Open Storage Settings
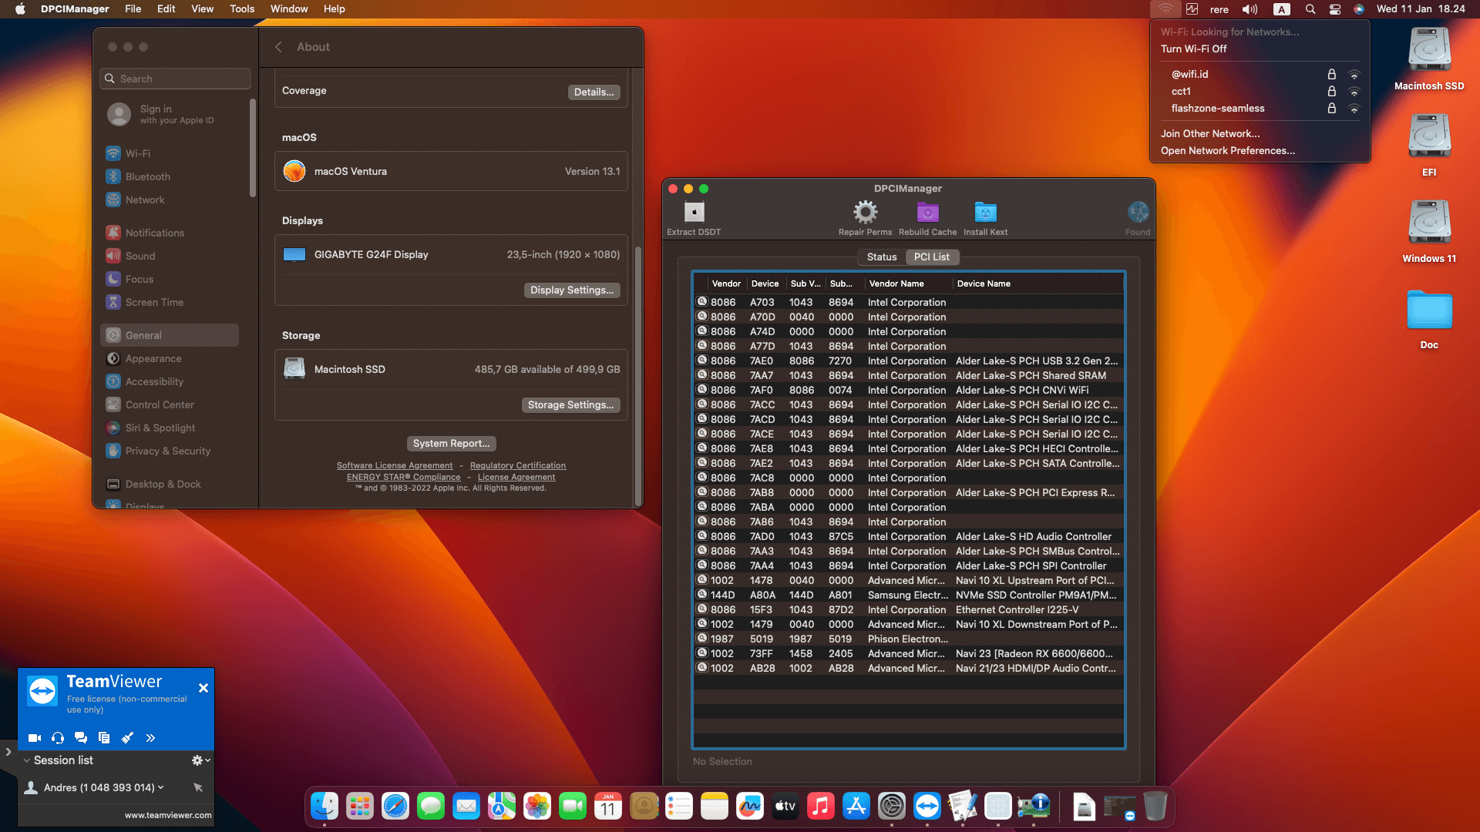1480x832 pixels. tap(570, 404)
